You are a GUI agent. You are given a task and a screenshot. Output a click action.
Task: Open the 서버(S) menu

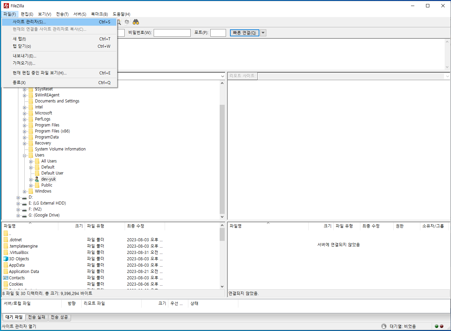click(x=80, y=14)
